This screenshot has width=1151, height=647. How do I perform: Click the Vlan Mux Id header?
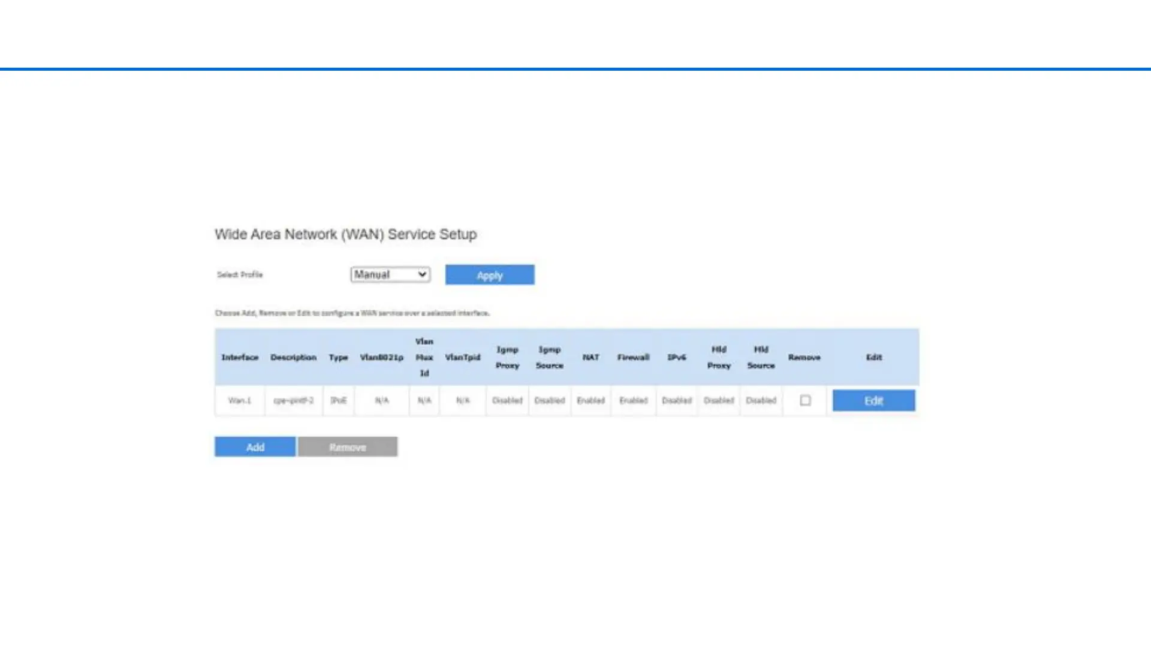(x=424, y=357)
